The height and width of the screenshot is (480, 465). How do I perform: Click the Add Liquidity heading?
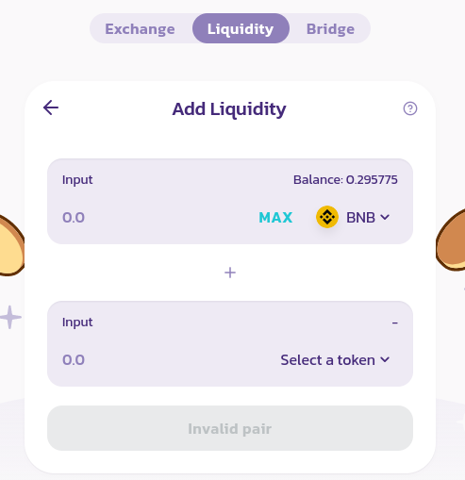229,109
